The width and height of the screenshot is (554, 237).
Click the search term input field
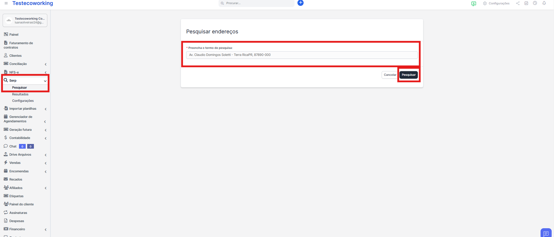(302, 55)
